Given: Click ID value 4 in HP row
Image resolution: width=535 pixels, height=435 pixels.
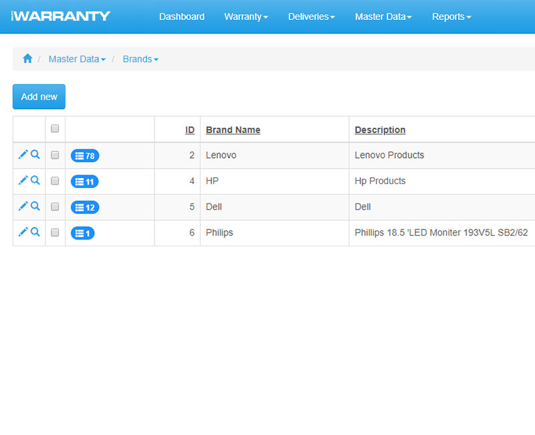Looking at the screenshot, I should [x=192, y=181].
